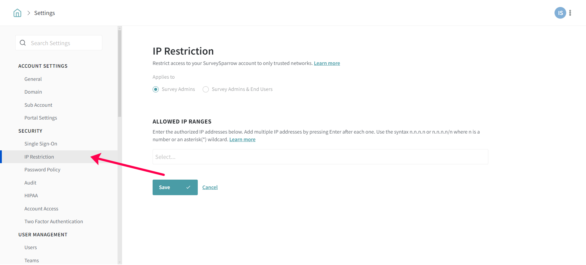Click the sidebar vertical scrollbar
This screenshot has height=265, width=586.
120,73
